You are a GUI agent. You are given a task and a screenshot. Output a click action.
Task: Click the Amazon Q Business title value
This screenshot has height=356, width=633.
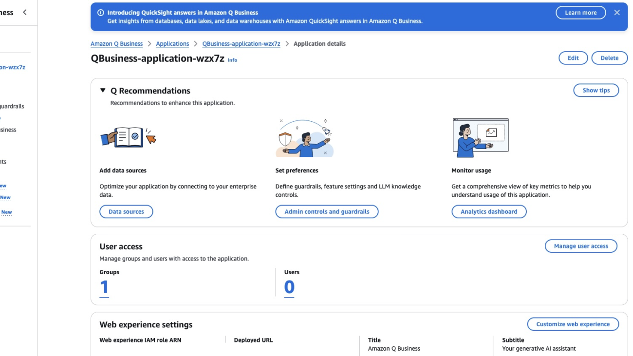(394, 349)
